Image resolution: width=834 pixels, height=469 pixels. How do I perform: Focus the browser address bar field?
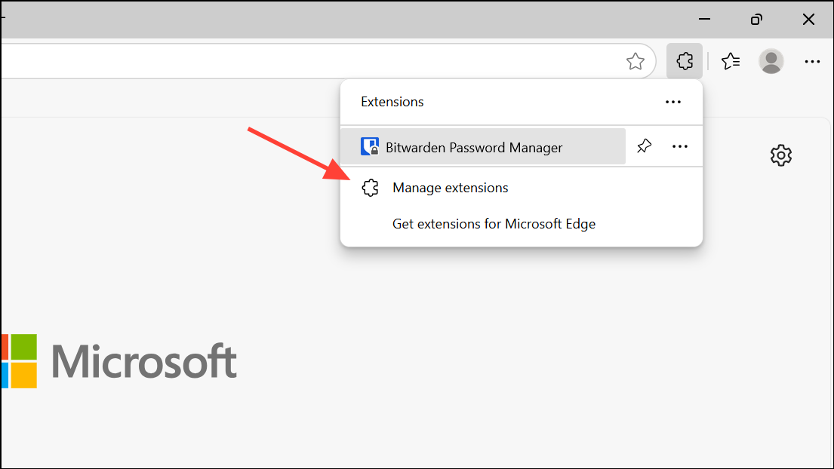point(314,61)
